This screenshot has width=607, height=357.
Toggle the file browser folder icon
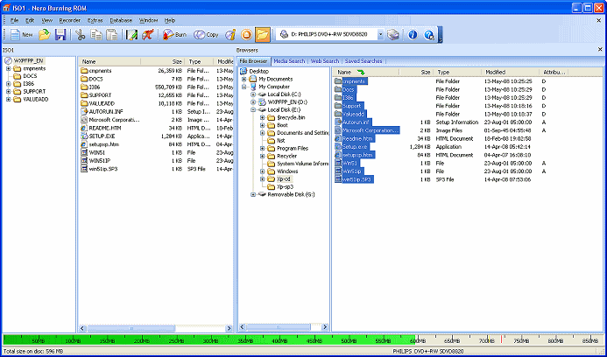pos(262,35)
